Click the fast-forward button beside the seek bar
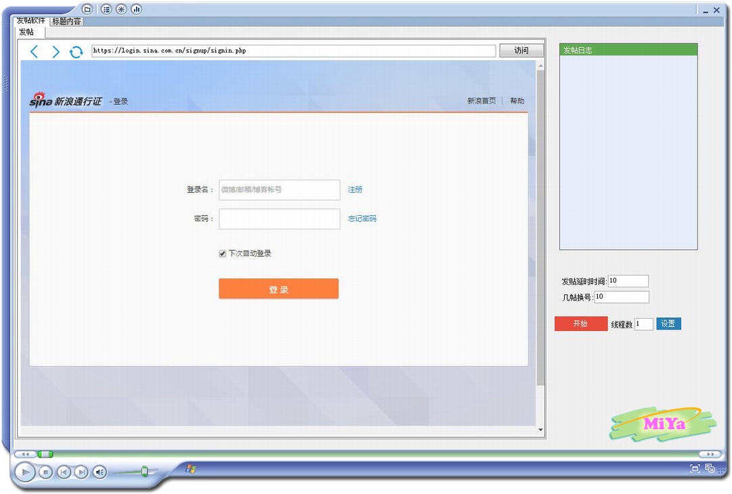 coord(710,454)
